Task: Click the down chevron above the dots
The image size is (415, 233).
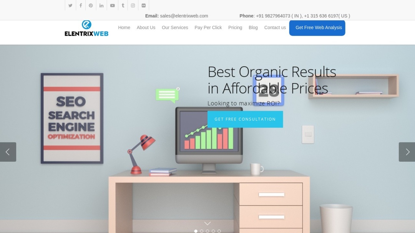Action: click(207, 223)
